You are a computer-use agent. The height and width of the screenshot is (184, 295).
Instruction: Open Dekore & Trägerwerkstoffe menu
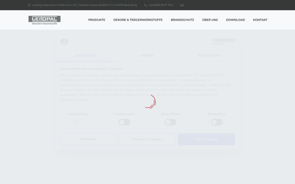click(138, 20)
